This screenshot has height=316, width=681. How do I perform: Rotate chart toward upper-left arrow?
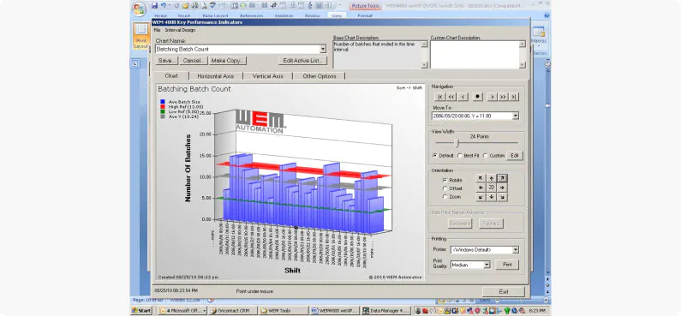[481, 178]
